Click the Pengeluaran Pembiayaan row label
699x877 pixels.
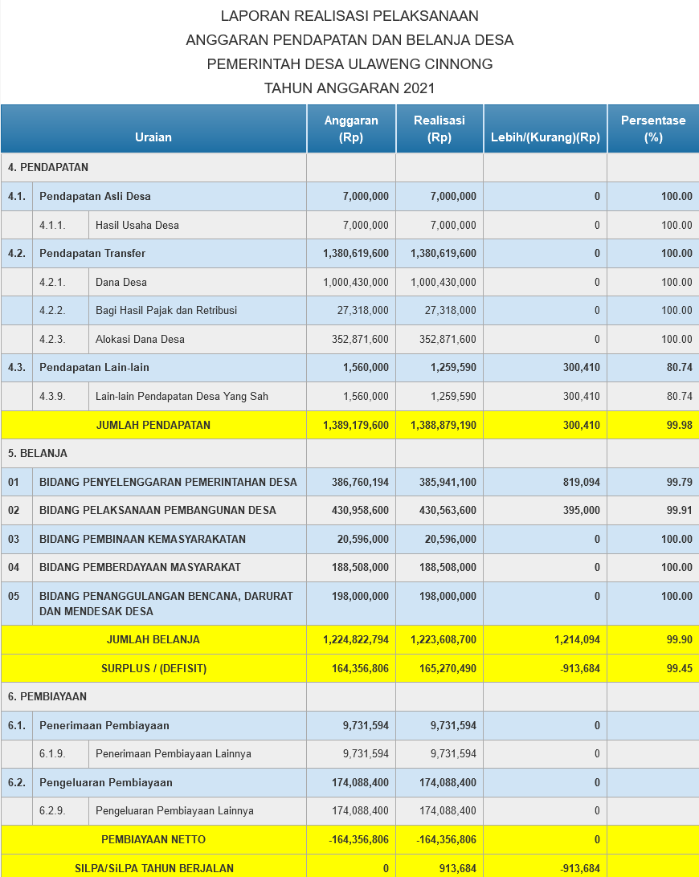pyautogui.click(x=106, y=782)
